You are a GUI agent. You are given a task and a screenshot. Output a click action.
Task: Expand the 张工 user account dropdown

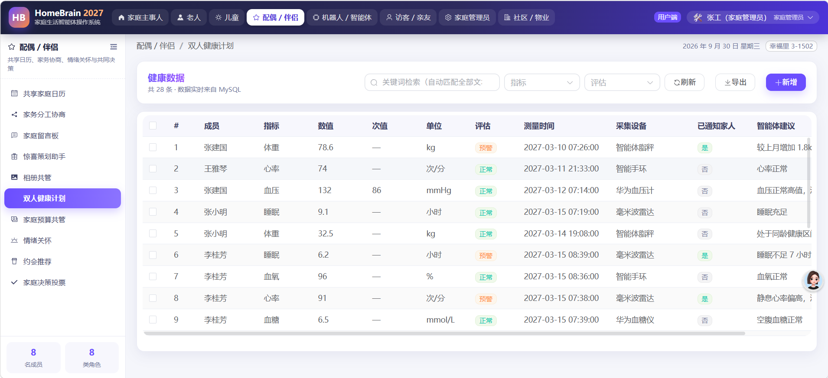(753, 17)
